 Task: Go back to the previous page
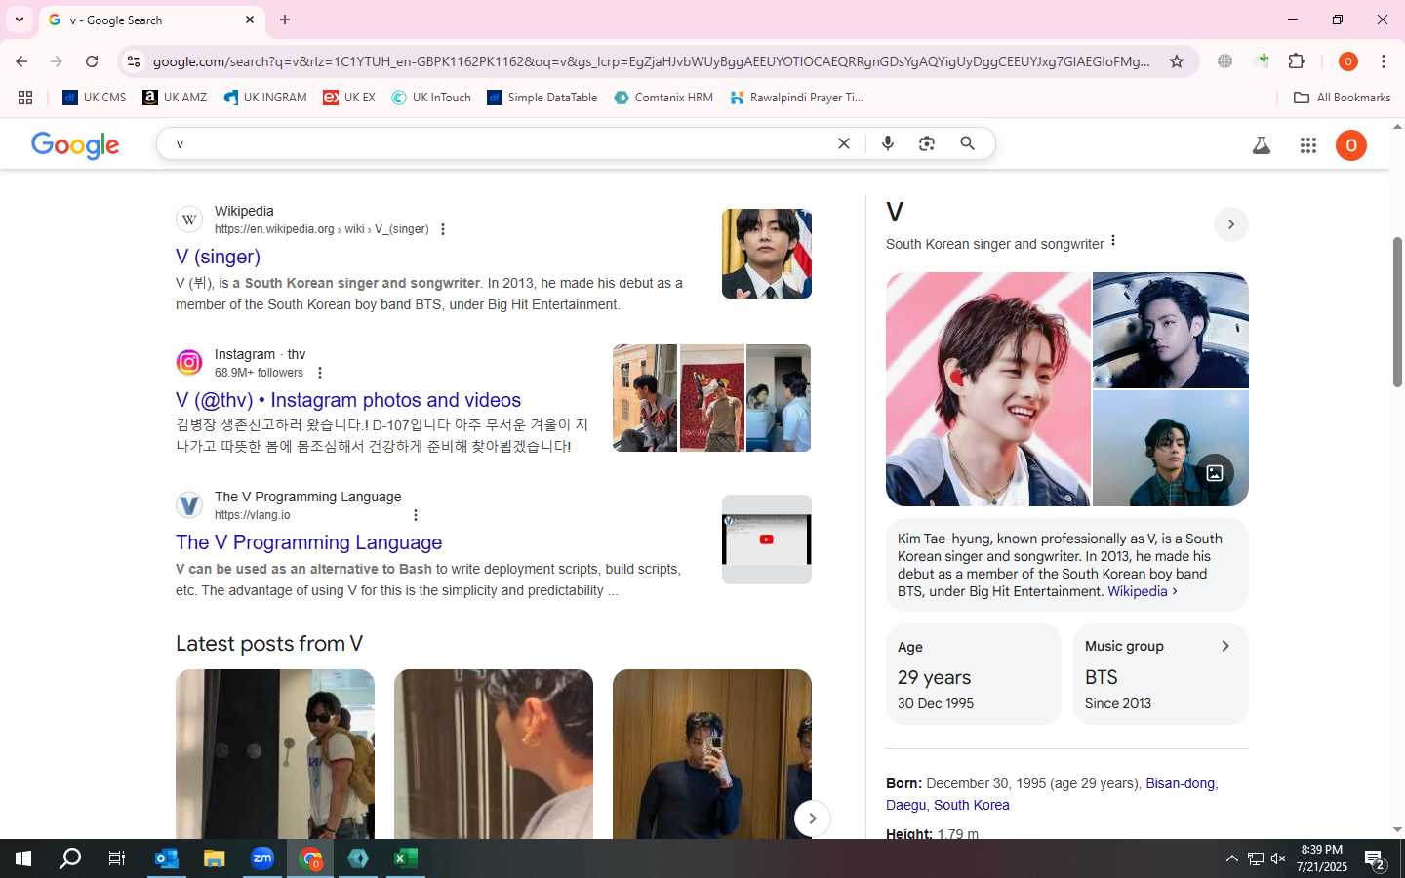tap(21, 61)
